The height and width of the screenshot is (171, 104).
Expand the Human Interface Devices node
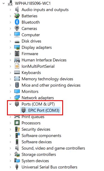pyautogui.click(x=10, y=60)
